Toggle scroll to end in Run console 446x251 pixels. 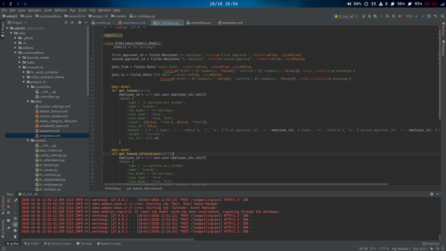coord(15,224)
